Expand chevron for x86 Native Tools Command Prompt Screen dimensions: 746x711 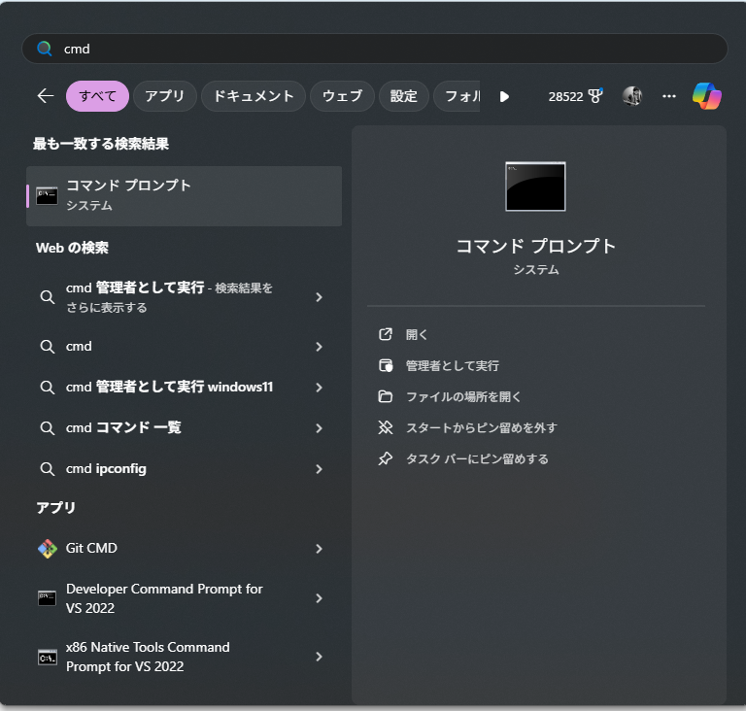pos(319,657)
